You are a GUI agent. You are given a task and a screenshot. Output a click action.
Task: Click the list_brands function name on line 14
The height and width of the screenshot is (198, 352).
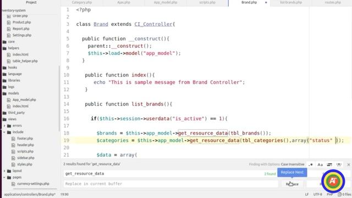[x=147, y=104]
